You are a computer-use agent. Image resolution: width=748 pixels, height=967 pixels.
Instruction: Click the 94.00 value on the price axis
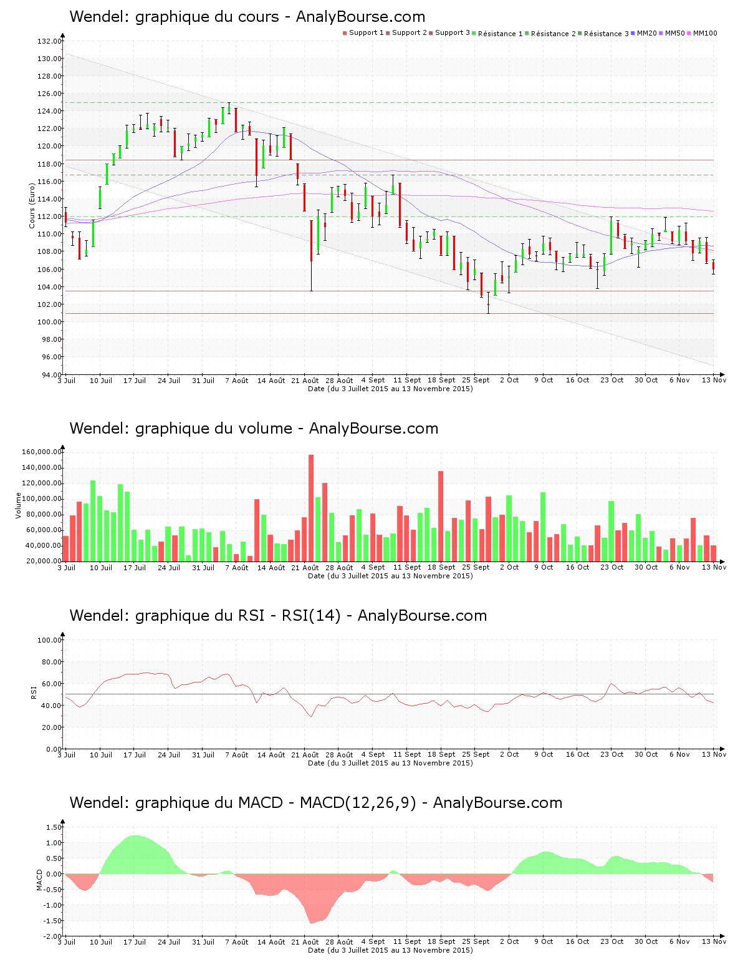coord(52,375)
